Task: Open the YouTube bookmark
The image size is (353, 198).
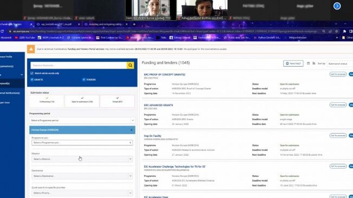Action: [25, 38]
